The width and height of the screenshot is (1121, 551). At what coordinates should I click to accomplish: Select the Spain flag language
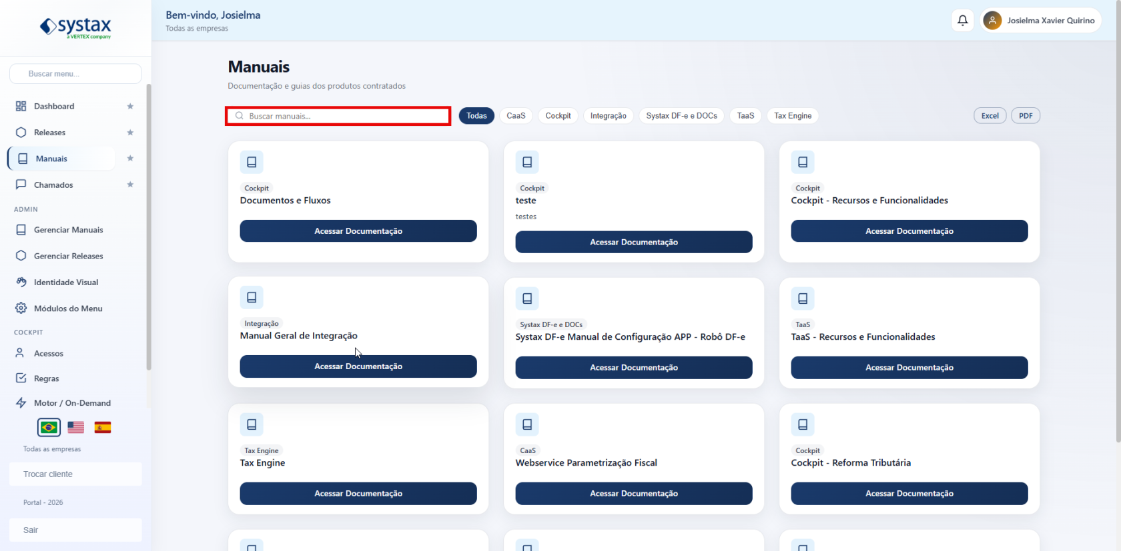point(103,427)
